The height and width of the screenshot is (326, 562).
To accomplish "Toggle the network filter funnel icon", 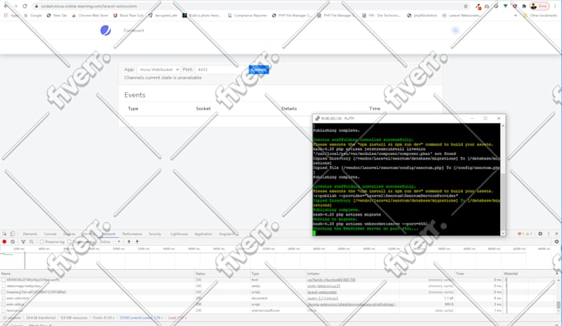I will point(23,242).
